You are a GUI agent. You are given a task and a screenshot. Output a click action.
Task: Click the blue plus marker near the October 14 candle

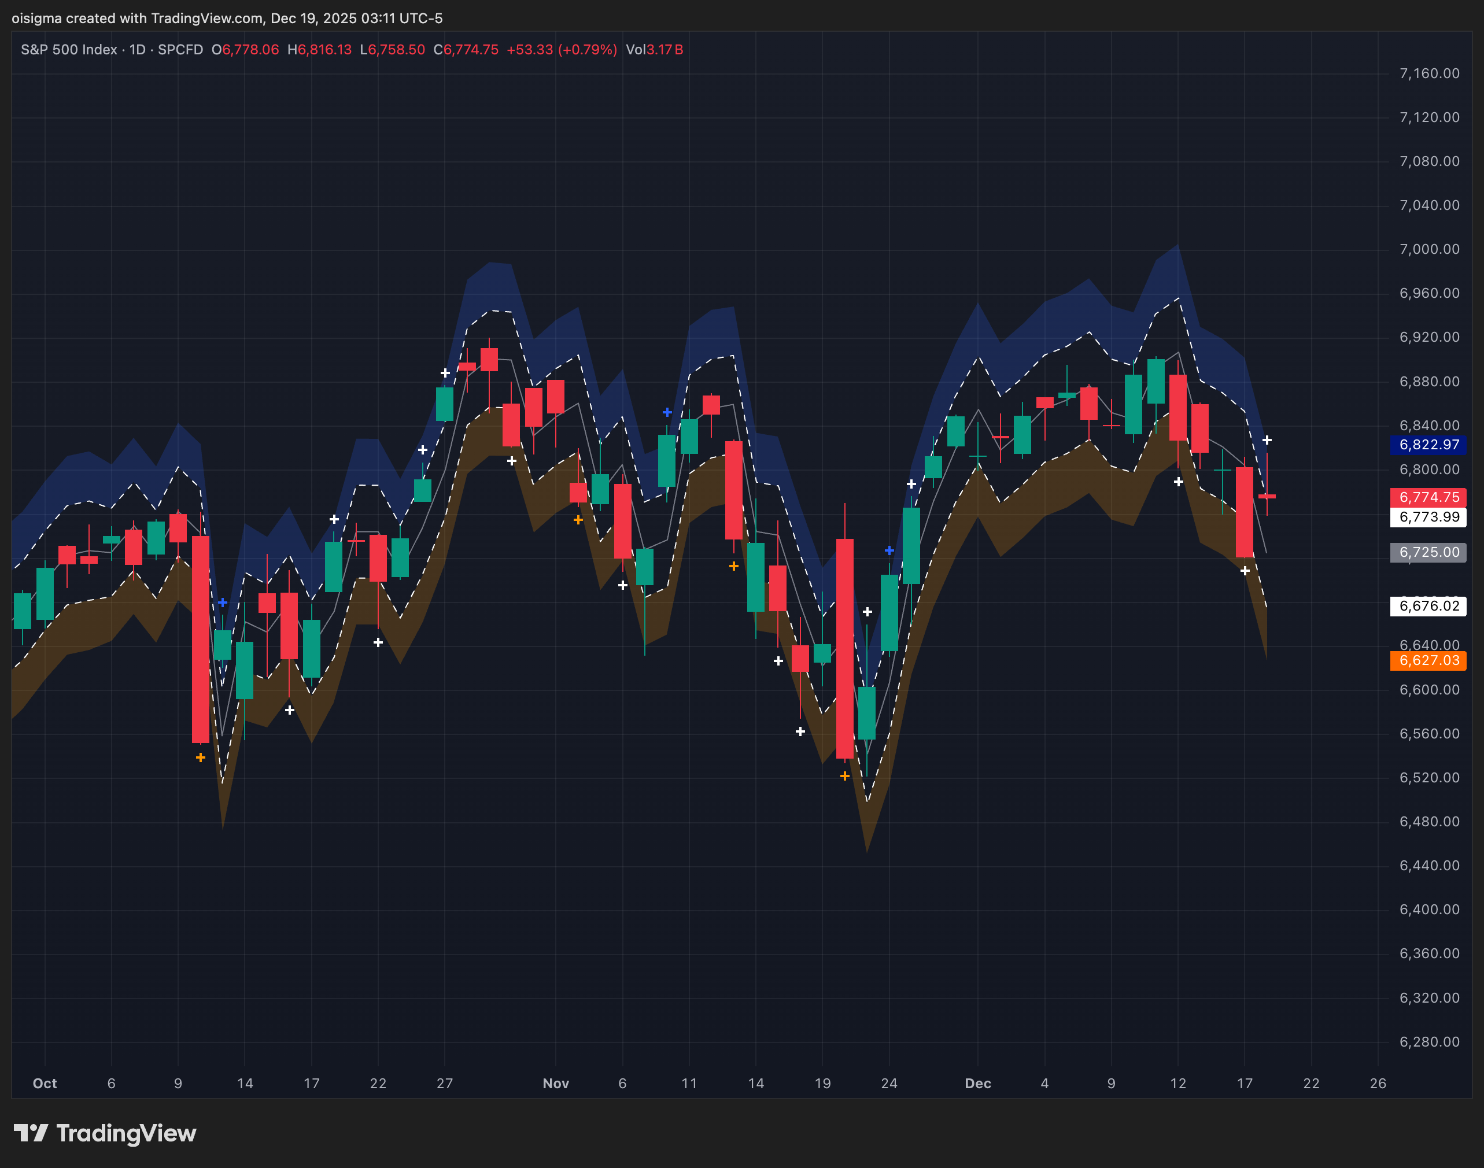[222, 603]
